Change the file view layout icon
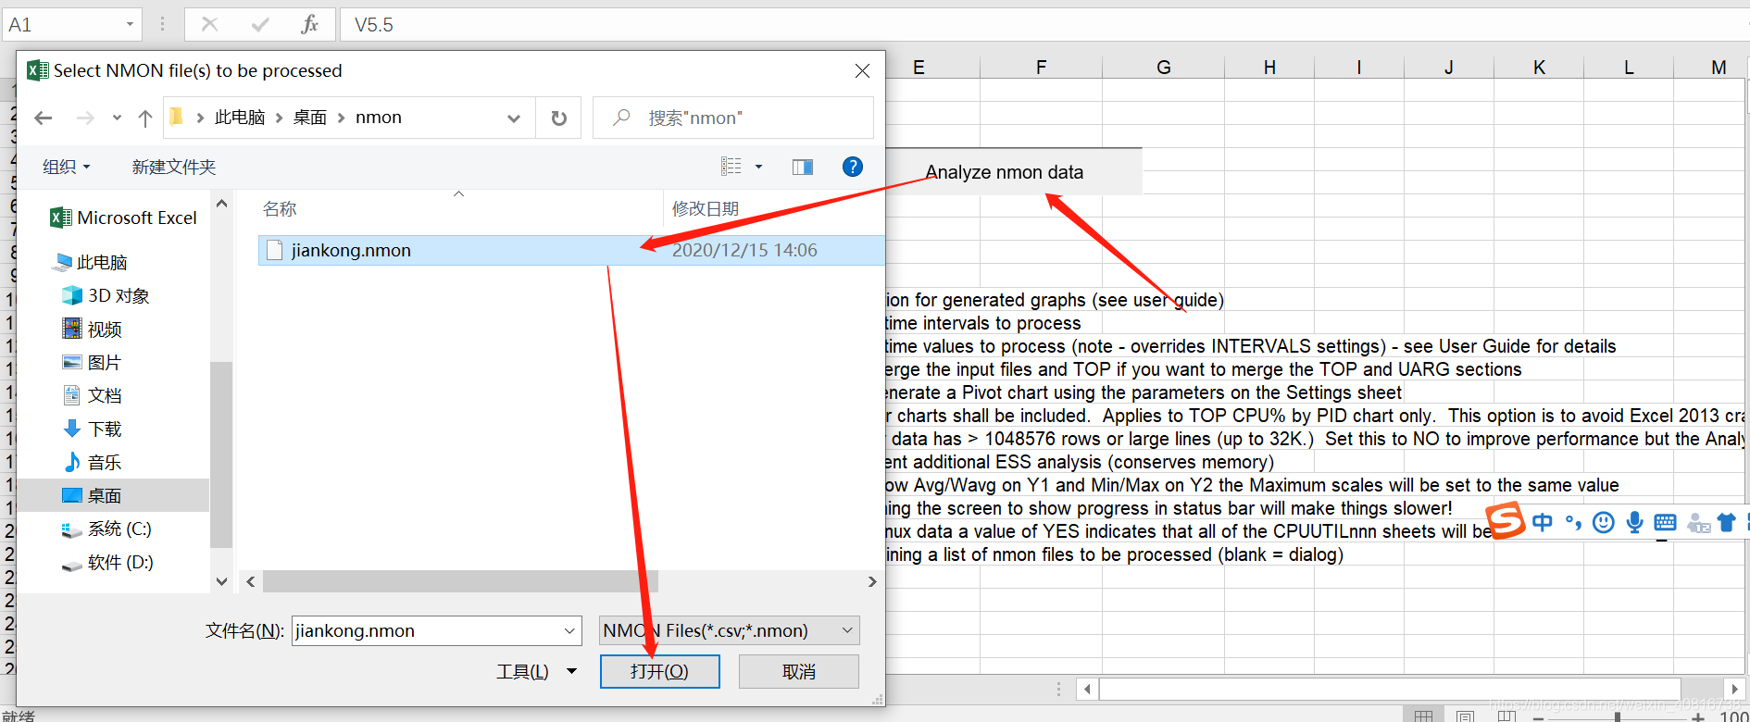Image resolution: width=1750 pixels, height=722 pixels. click(x=731, y=167)
